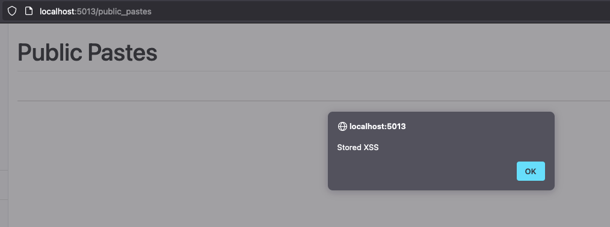Click the 'Stored XSS' alert message
This screenshot has width=610, height=227.
click(x=358, y=148)
